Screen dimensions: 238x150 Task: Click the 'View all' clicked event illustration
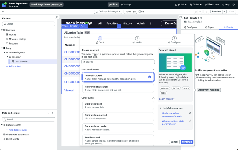(x=175, y=63)
